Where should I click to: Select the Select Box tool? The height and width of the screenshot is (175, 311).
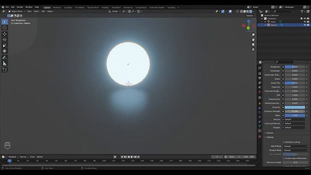click(x=4, y=22)
